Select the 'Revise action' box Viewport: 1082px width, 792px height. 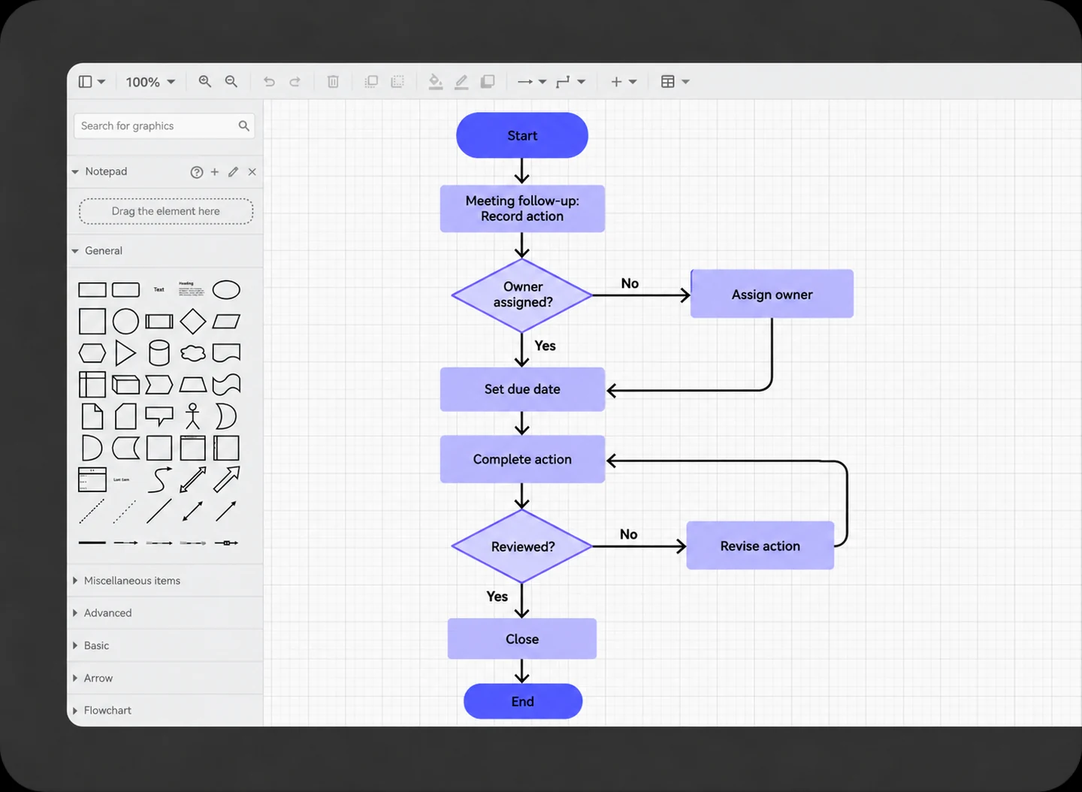[760, 546]
